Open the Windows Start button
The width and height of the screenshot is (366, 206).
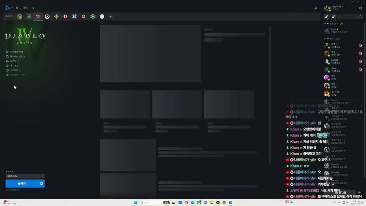(x=136, y=203)
